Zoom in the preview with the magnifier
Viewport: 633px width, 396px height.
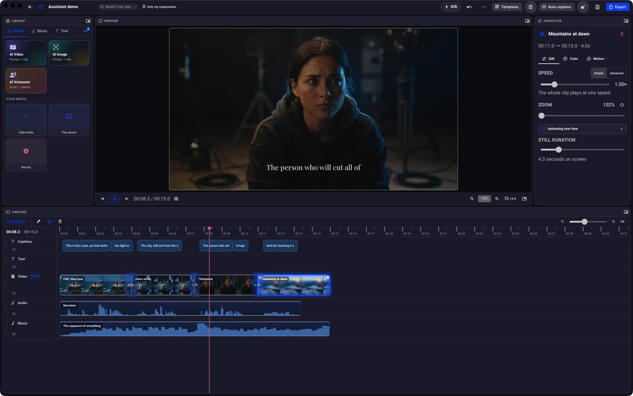tap(497, 199)
